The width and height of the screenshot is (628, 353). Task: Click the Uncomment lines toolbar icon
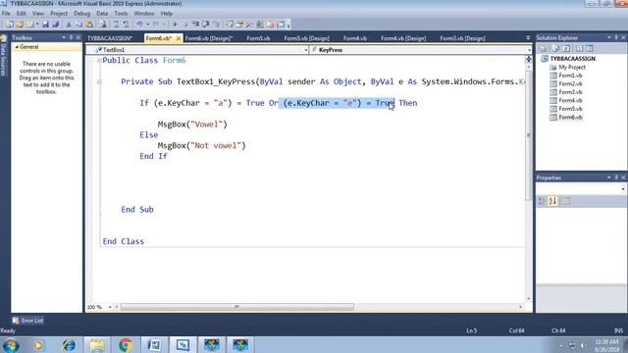126,25
